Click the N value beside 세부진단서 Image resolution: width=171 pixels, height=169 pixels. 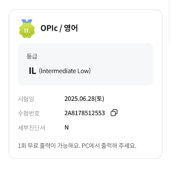(67, 127)
